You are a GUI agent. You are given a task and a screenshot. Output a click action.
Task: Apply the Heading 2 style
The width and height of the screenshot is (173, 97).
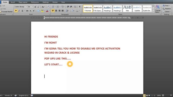point(117,9)
